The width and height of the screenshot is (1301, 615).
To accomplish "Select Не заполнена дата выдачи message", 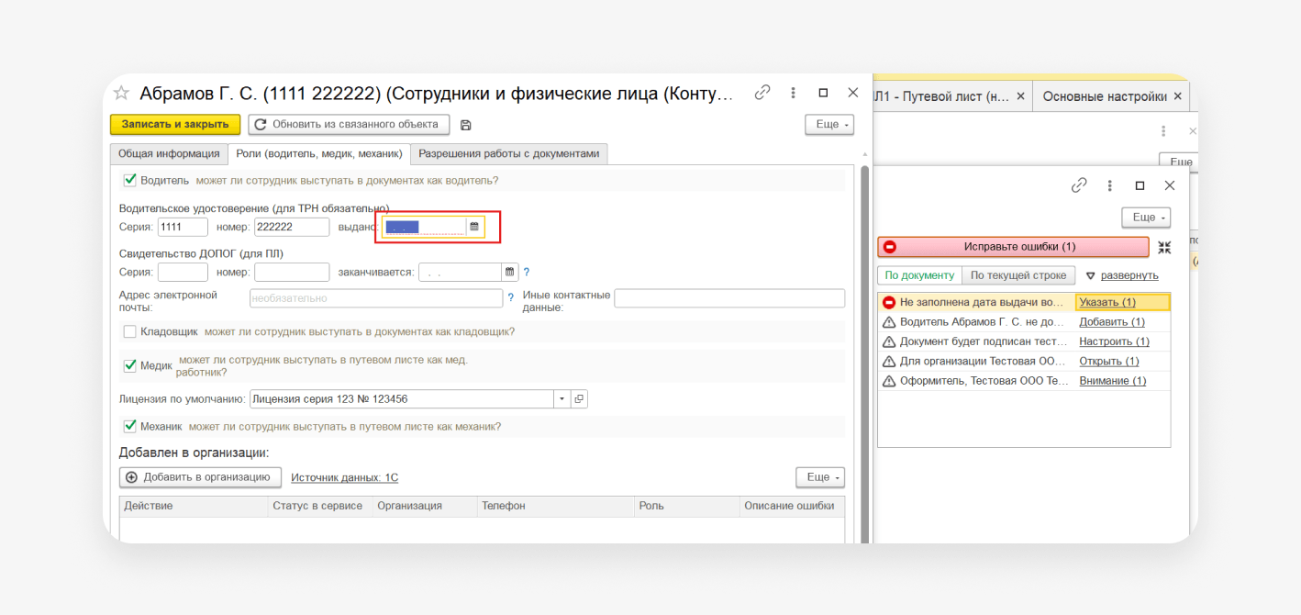I will (982, 302).
